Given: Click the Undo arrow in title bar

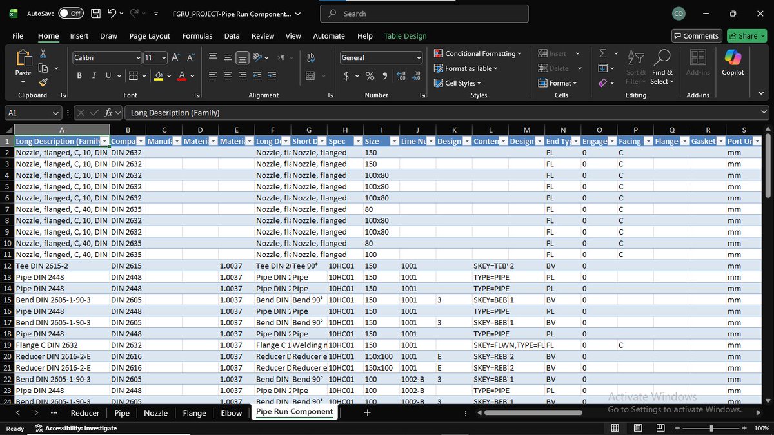Looking at the screenshot, I should [112, 13].
